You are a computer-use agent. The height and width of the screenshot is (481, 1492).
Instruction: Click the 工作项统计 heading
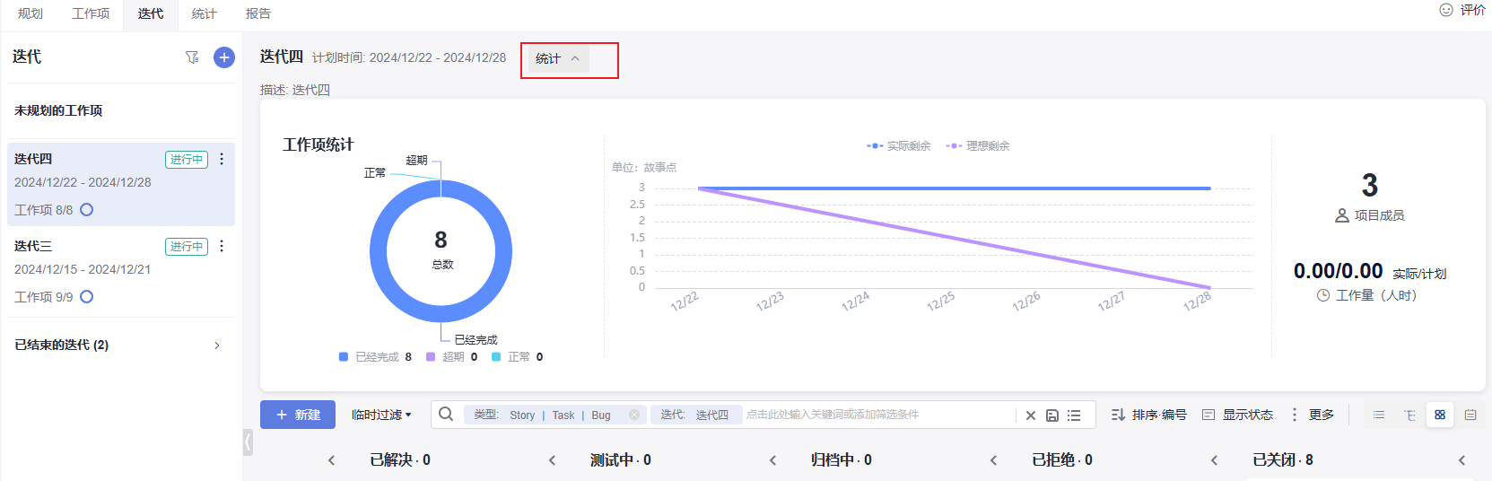click(318, 144)
